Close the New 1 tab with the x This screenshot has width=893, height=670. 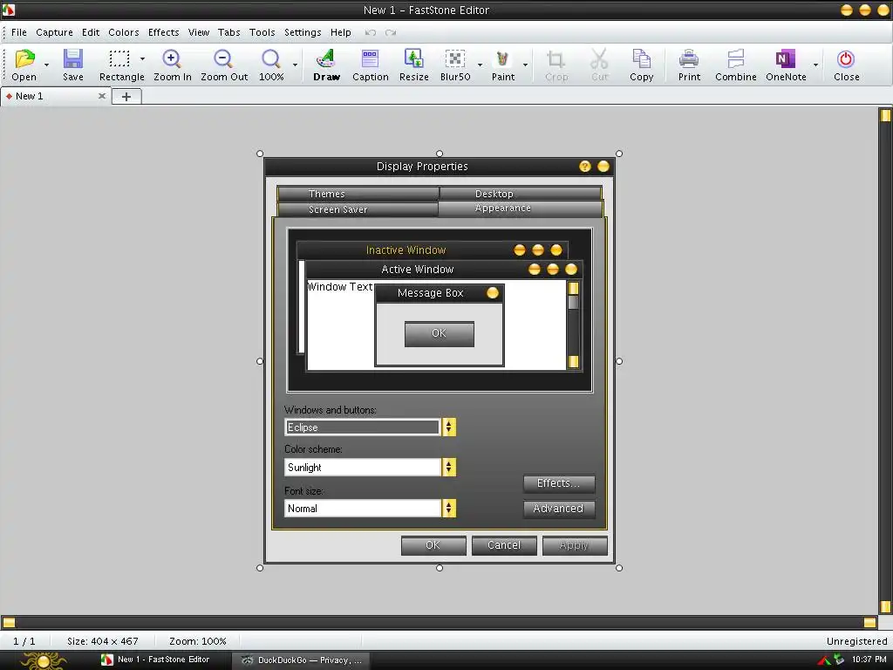tap(102, 96)
